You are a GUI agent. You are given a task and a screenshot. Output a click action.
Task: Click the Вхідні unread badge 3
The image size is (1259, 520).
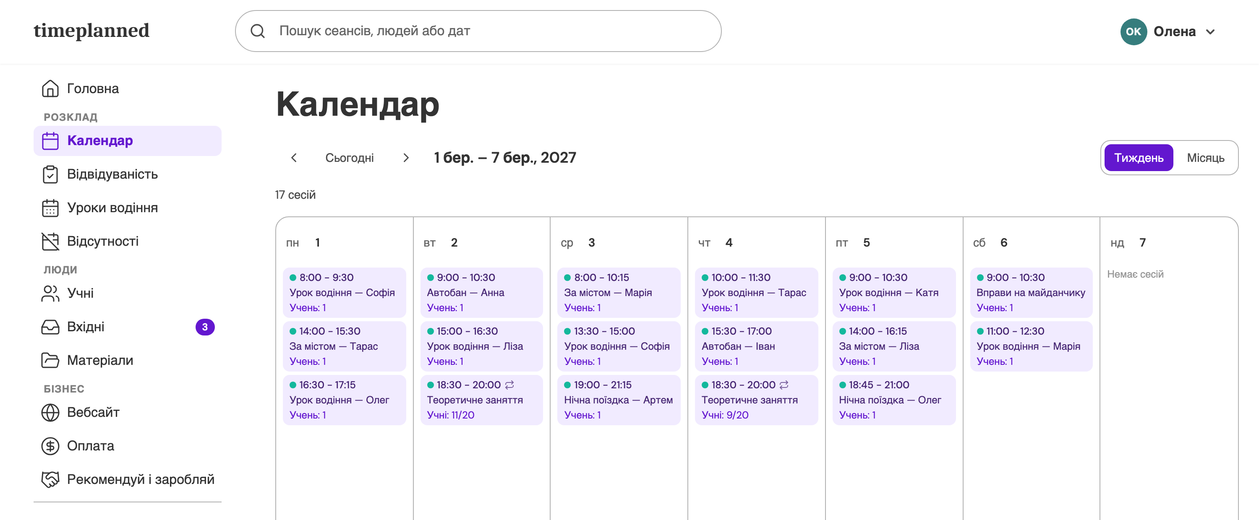(205, 327)
